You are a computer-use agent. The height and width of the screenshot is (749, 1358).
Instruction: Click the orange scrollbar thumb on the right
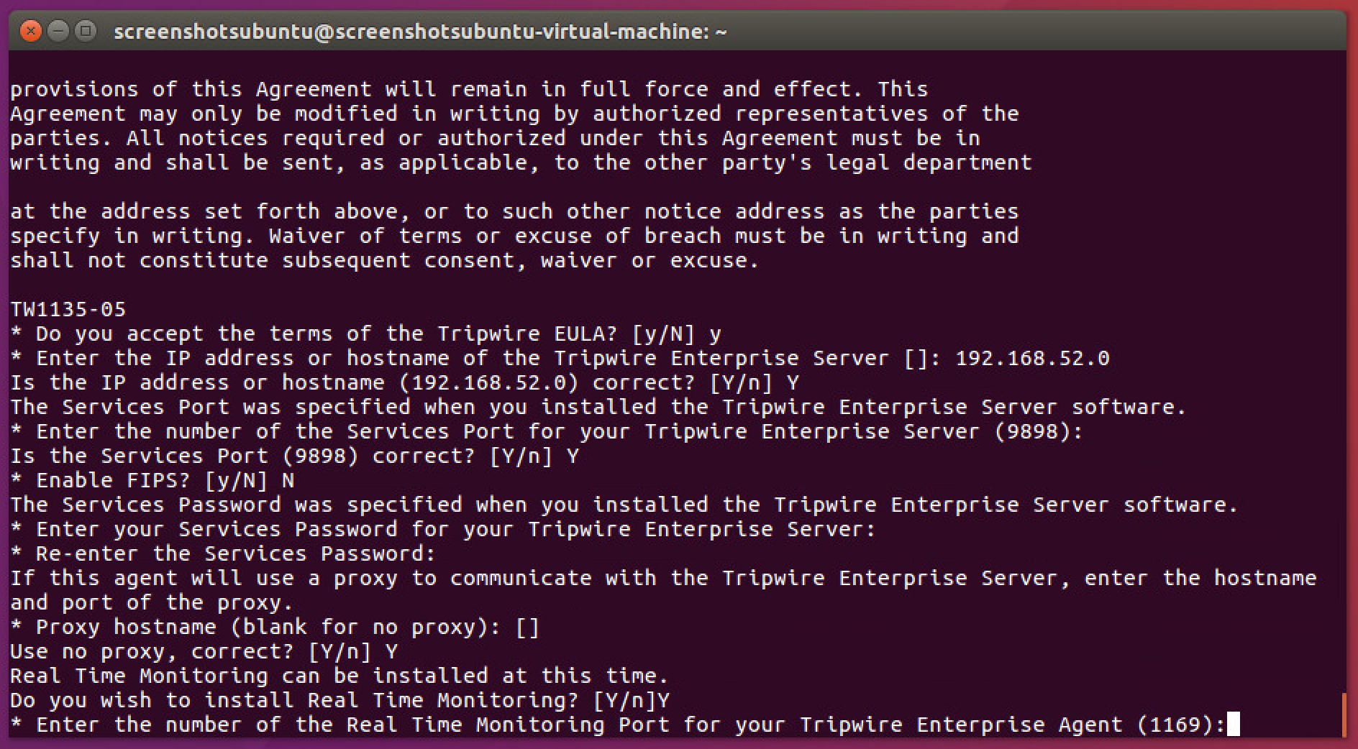coord(1343,714)
